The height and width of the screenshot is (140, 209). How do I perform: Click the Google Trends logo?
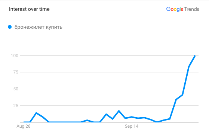(182, 9)
